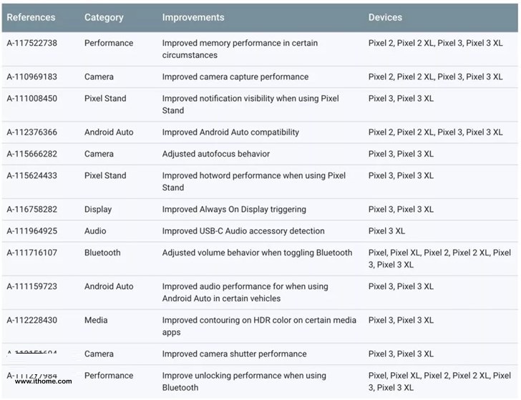Screen dimensions: 521x400
Task: Click the Category column header
Action: (x=104, y=17)
